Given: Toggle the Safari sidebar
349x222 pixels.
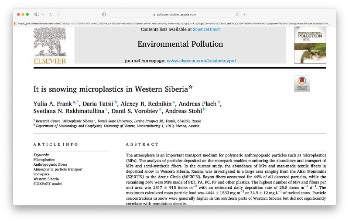Looking at the screenshot, I should pyautogui.click(x=37, y=14).
